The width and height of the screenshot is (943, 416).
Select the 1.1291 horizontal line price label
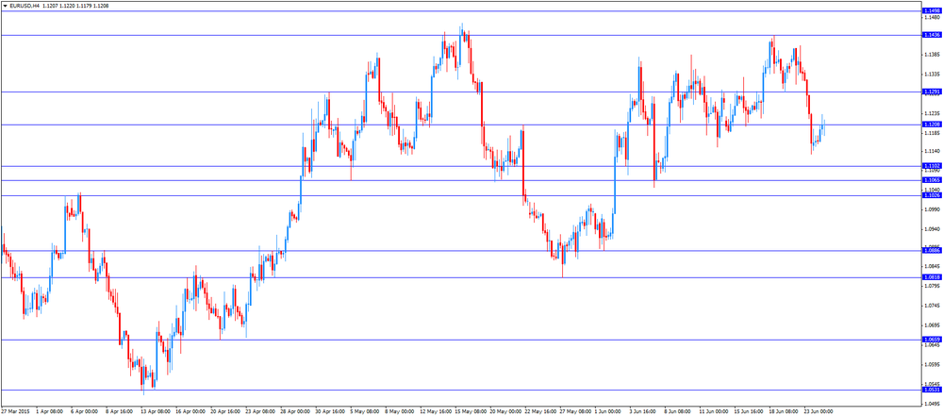coord(931,92)
